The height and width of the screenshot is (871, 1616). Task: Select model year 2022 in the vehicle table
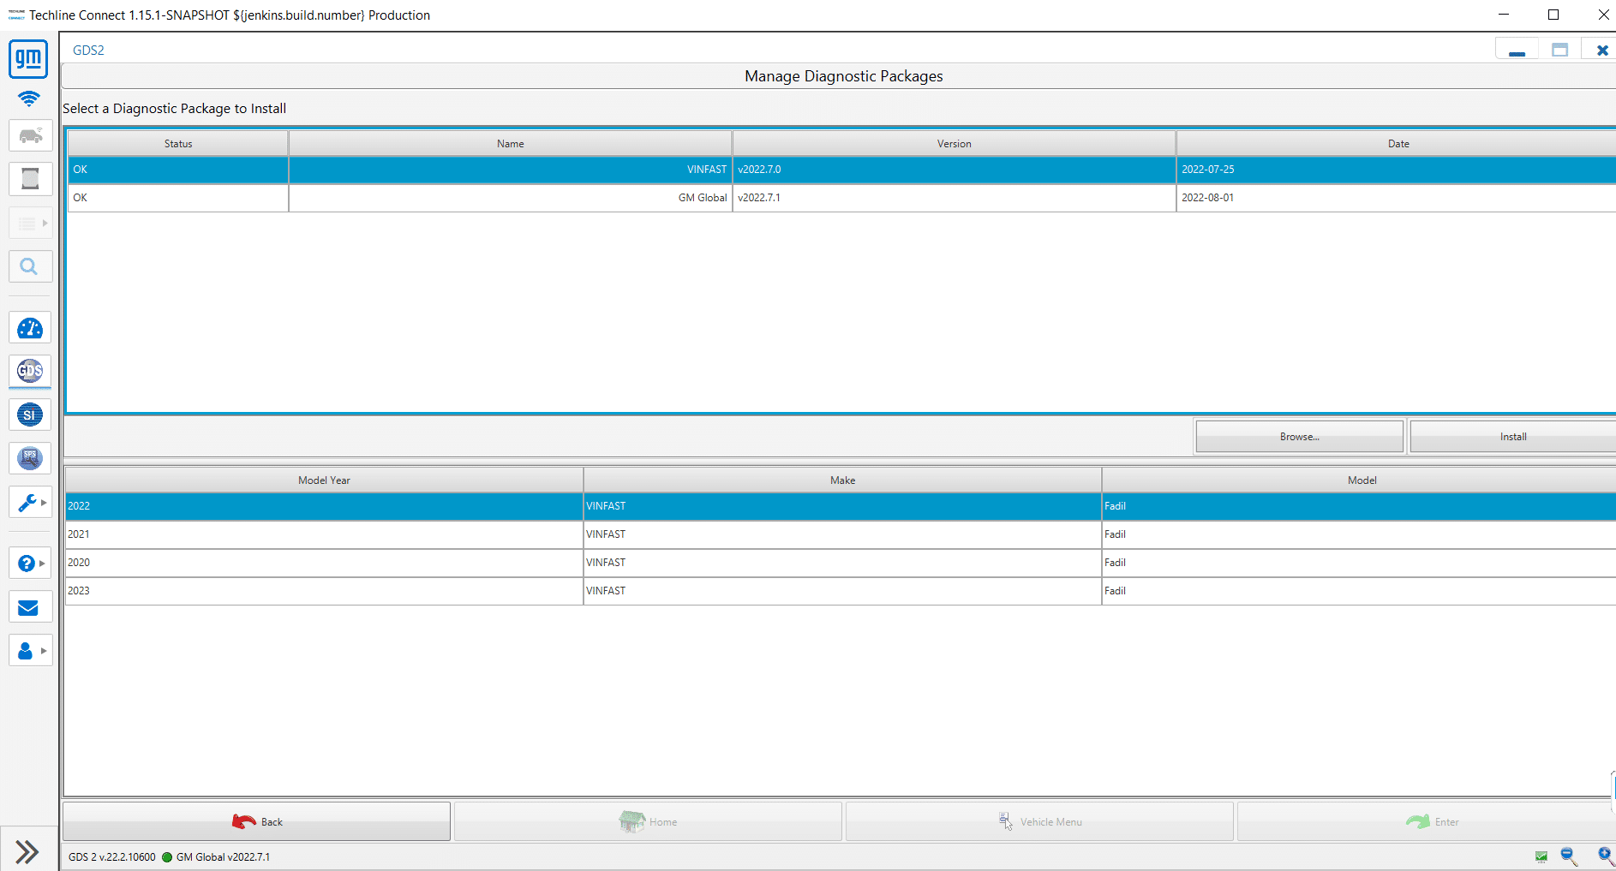pyautogui.click(x=324, y=506)
